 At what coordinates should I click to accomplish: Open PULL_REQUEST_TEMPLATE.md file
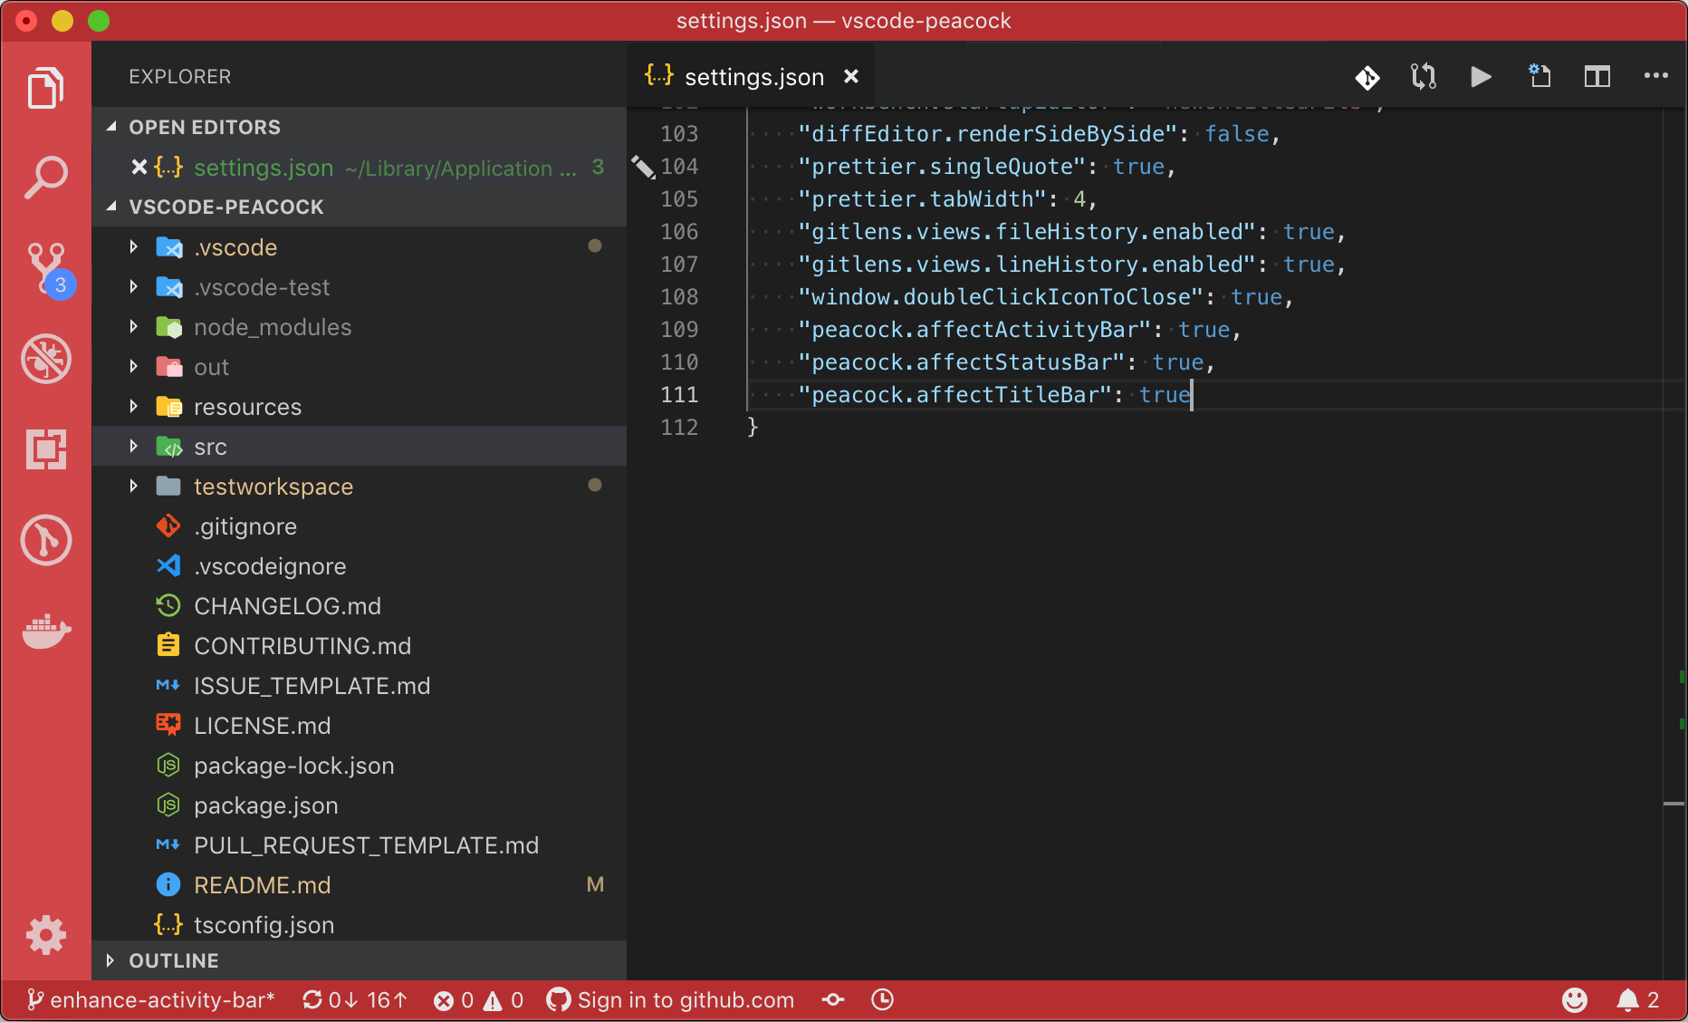(x=359, y=844)
